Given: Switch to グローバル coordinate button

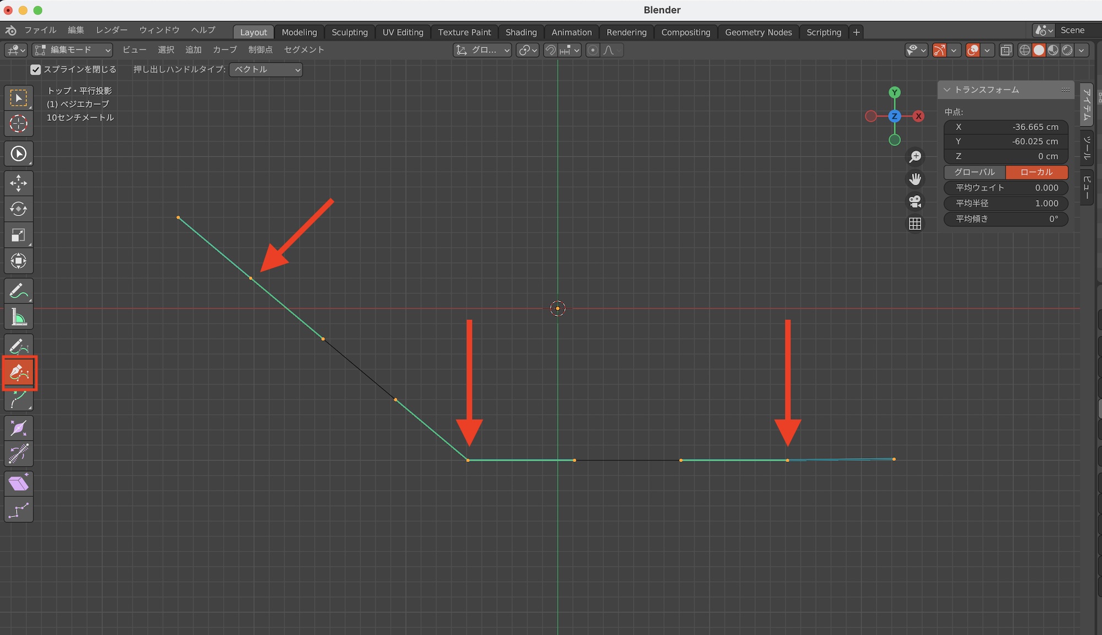Looking at the screenshot, I should click(x=974, y=172).
